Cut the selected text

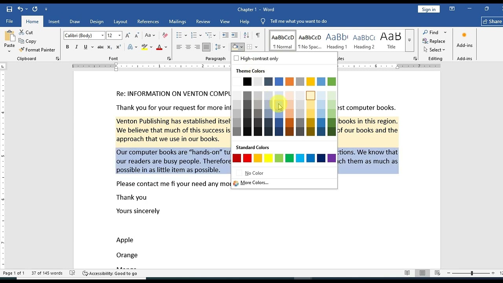pyautogui.click(x=26, y=32)
